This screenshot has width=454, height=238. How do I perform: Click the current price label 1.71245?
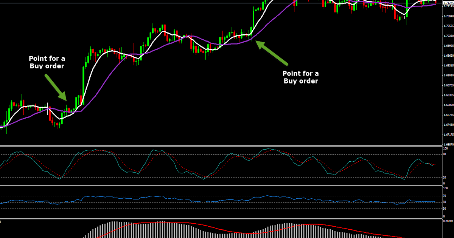click(x=448, y=3)
